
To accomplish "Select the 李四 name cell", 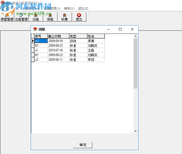I will pyautogui.click(x=96, y=60).
